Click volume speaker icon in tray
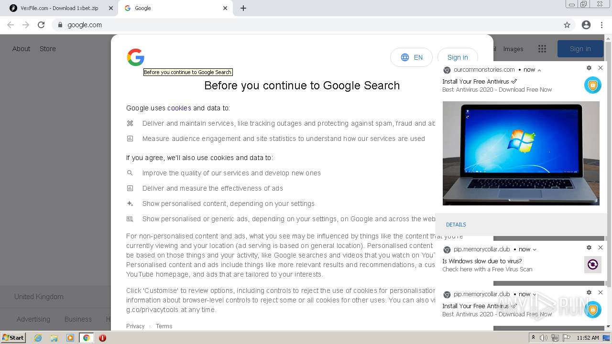 pyautogui.click(x=544, y=338)
